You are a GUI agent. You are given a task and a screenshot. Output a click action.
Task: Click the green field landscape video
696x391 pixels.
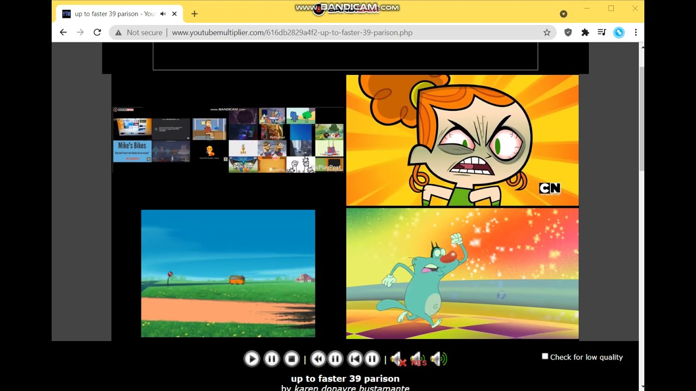(228, 273)
